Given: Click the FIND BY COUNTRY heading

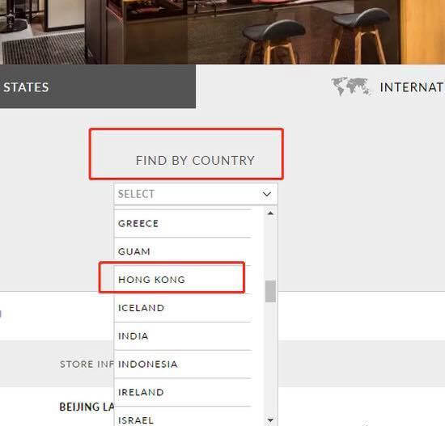Looking at the screenshot, I should [x=195, y=161].
